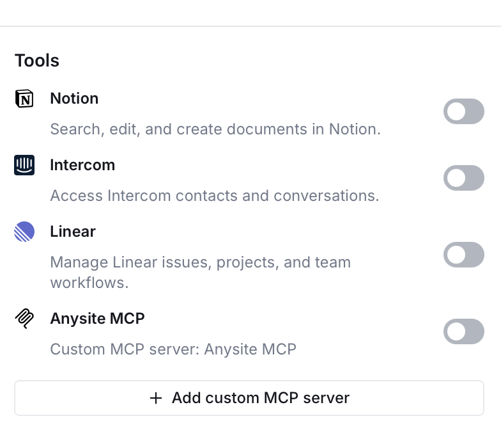Screen dimensions: 501x430
Task: Toggle the Anysite MCP server on
Action: point(463,331)
